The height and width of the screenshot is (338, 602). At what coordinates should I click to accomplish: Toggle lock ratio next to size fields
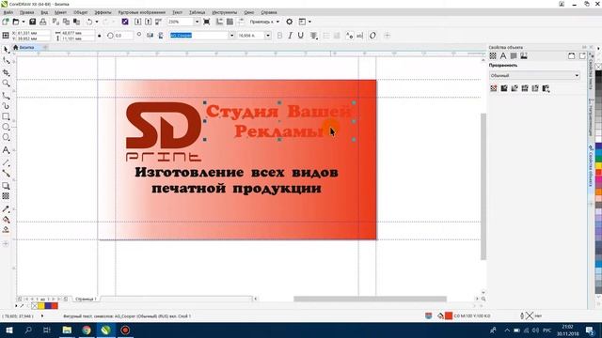click(x=100, y=36)
